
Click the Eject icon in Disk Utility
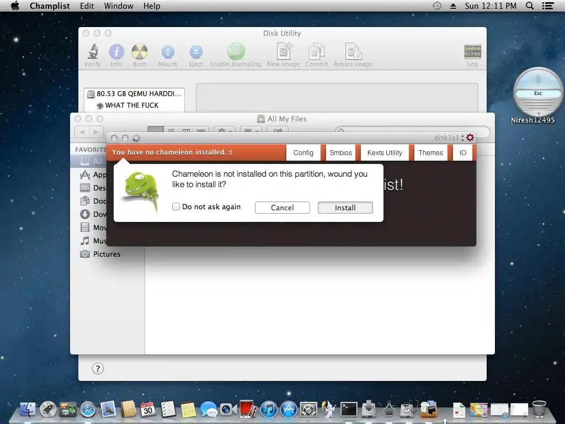[x=196, y=55]
